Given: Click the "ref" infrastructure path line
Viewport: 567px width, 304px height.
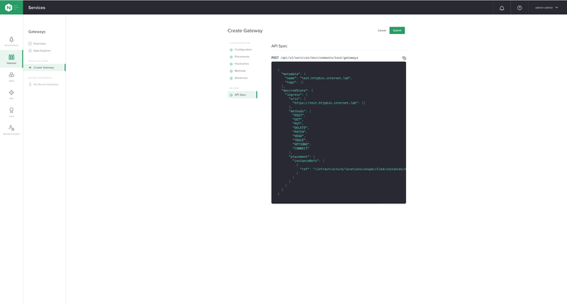Looking at the screenshot, I should pyautogui.click(x=352, y=169).
